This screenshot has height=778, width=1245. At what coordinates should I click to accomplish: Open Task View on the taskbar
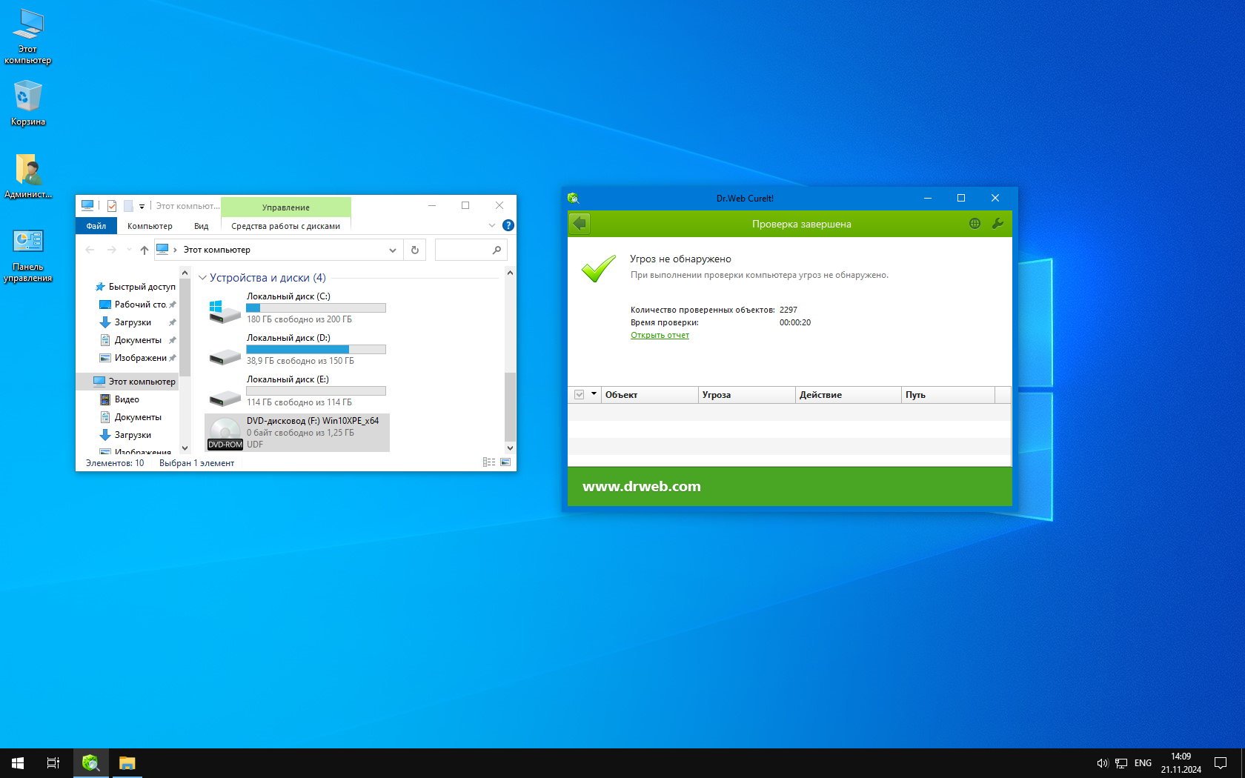click(x=53, y=763)
